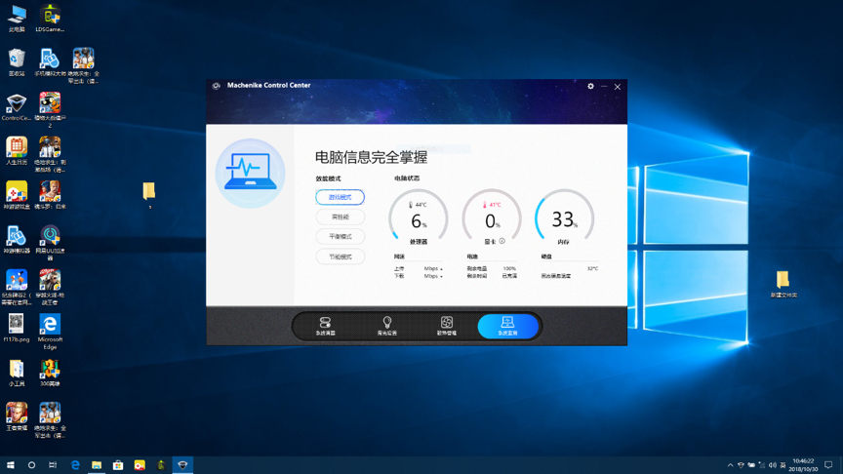
Task: Open the Windows Start menu
Action: 10,465
